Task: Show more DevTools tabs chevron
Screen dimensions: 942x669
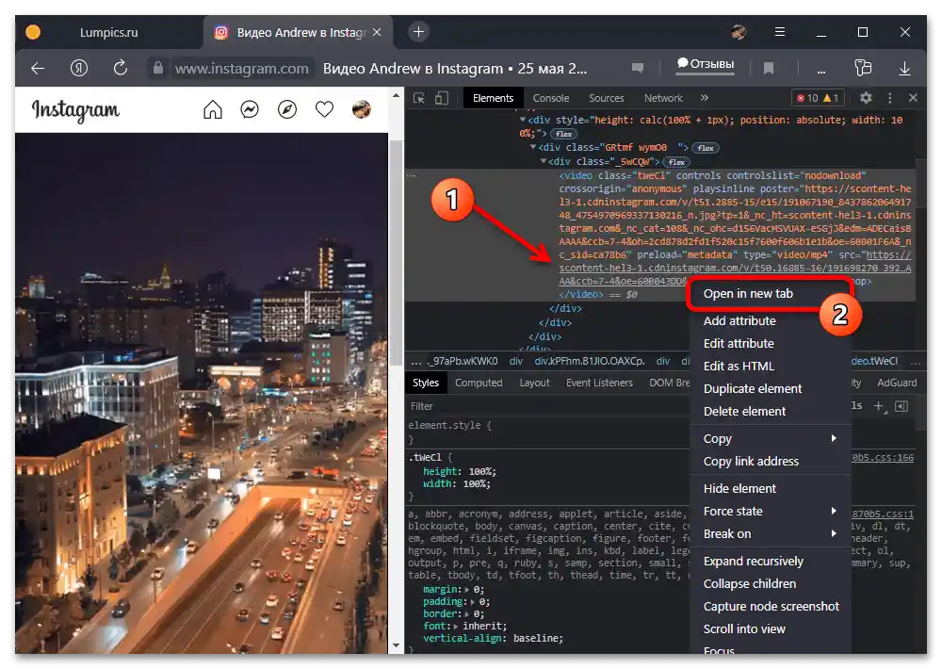Action: tap(704, 97)
